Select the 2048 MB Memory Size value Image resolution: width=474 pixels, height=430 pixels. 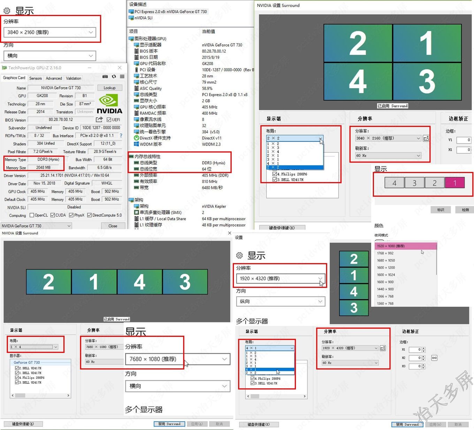pyautogui.click(x=44, y=167)
